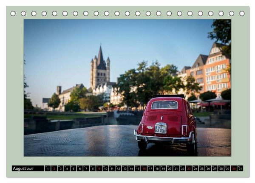255x183 pixels.
Task: Select day 10 in the calendar strip
Action: pyautogui.click(x=105, y=169)
